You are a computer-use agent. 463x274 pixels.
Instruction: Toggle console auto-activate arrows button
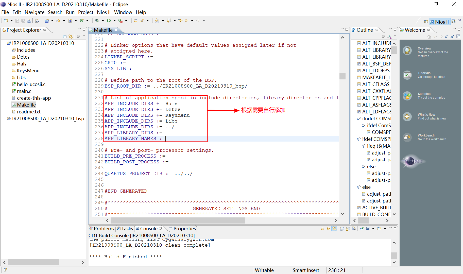(334, 229)
